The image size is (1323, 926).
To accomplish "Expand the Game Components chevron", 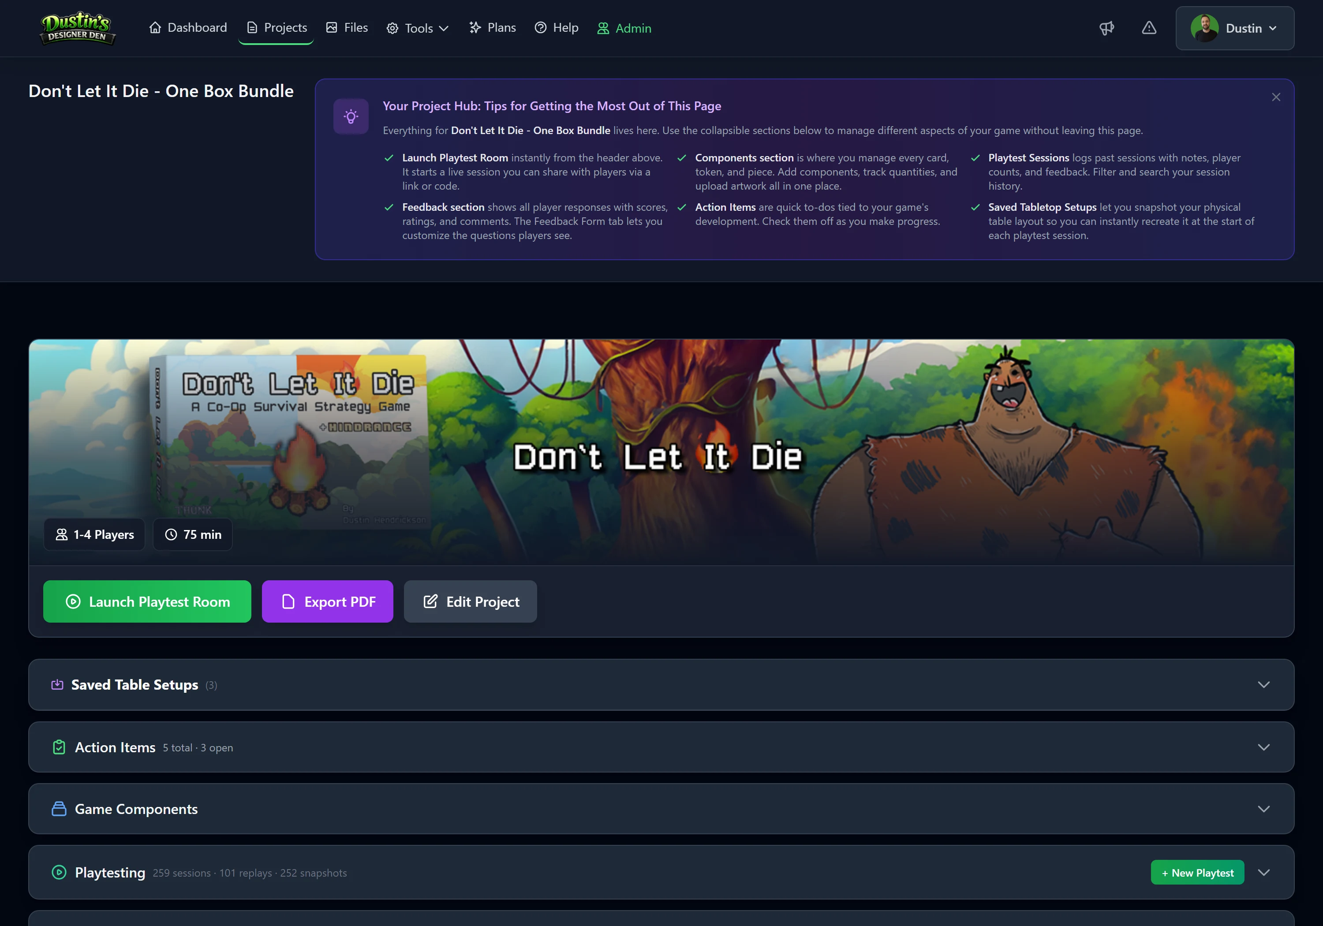I will click(1263, 809).
